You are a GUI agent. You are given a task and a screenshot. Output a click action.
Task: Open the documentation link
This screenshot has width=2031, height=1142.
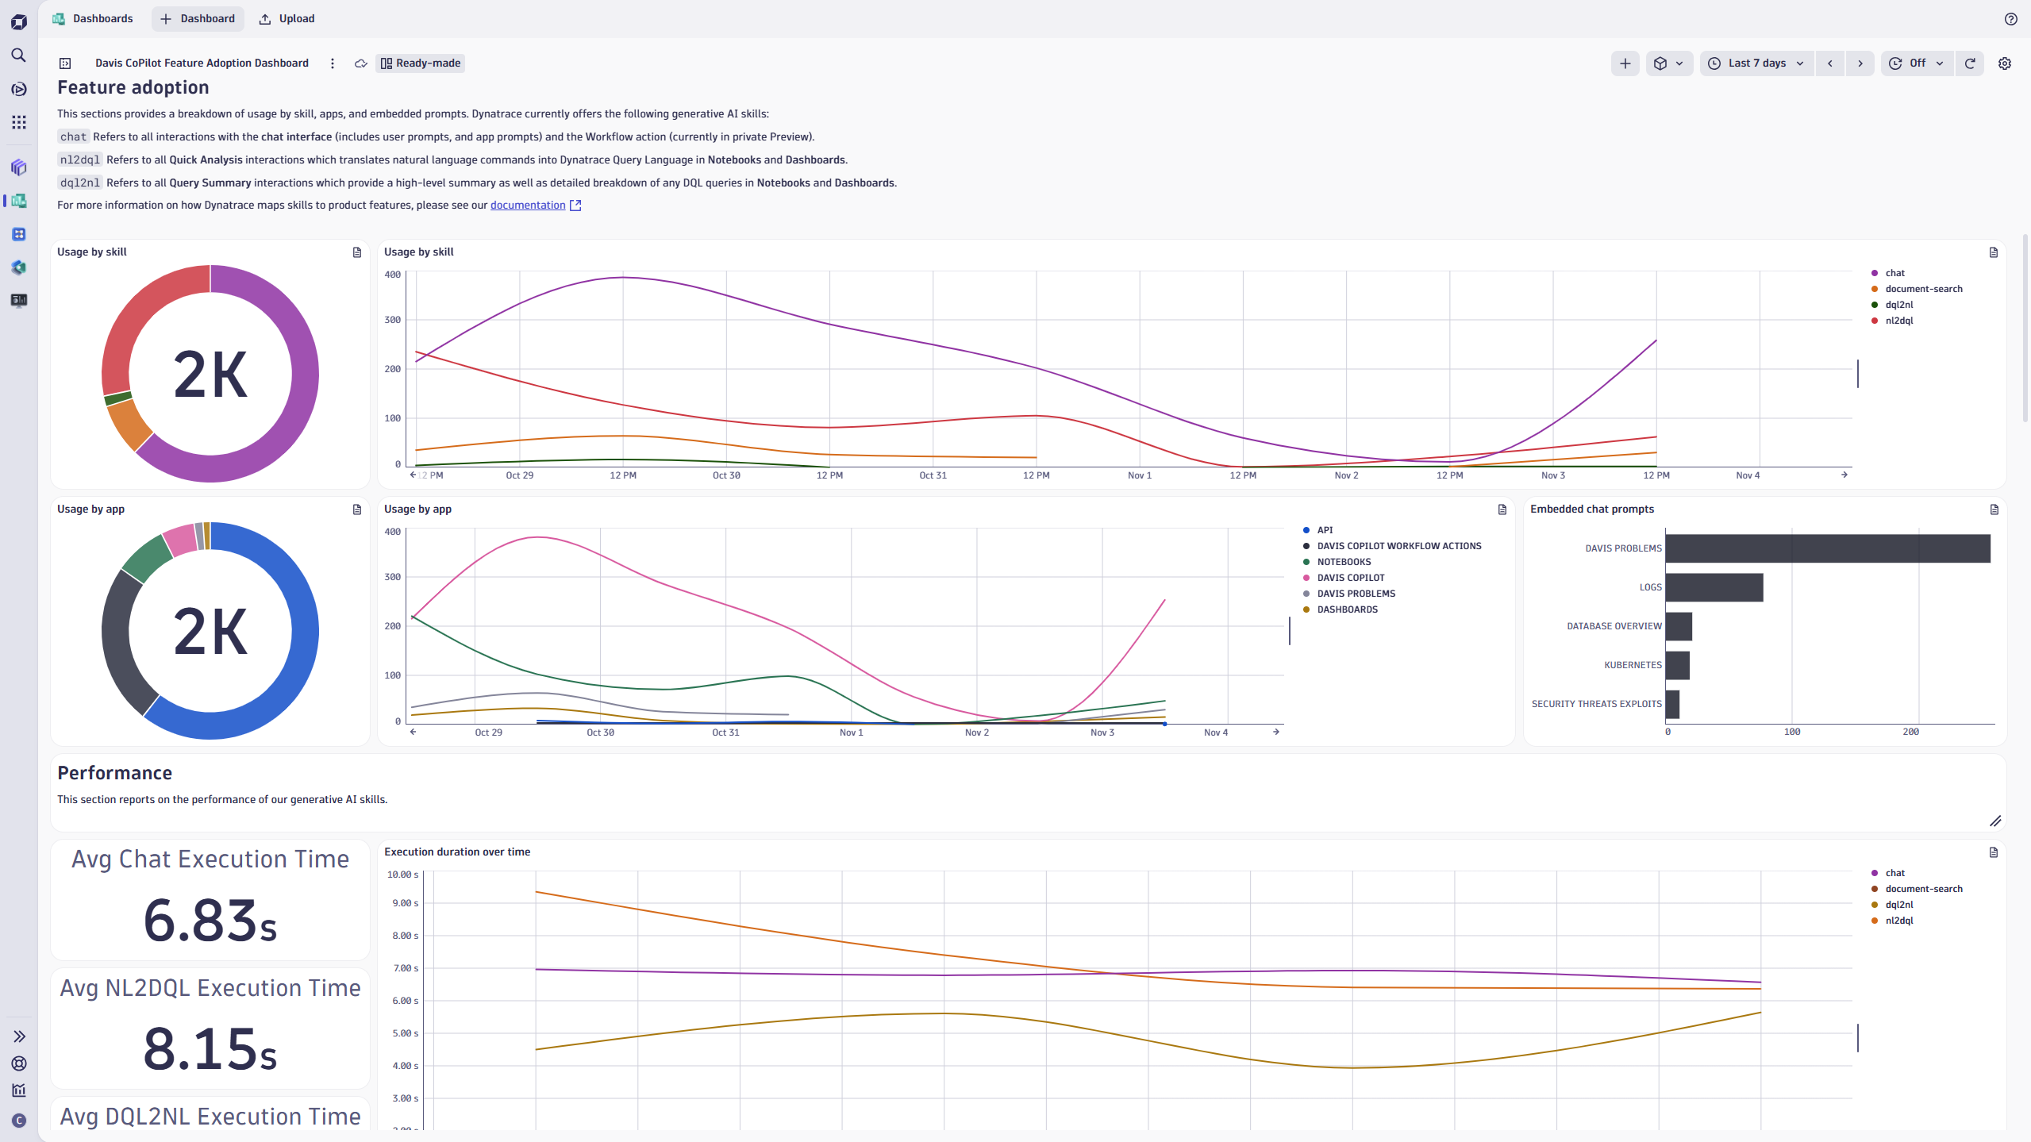point(528,205)
